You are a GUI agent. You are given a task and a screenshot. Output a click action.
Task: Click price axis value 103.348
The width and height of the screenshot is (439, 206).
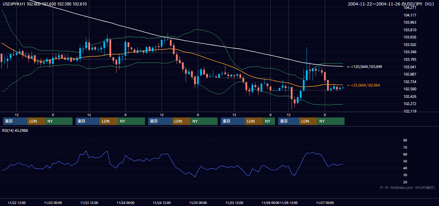[410, 52]
